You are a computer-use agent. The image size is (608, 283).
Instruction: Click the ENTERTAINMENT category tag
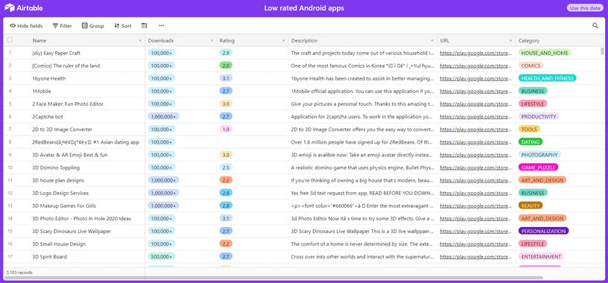(541, 257)
